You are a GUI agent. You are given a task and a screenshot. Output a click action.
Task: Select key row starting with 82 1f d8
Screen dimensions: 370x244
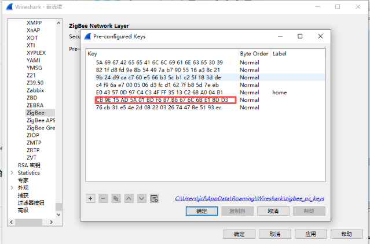(x=206, y=70)
